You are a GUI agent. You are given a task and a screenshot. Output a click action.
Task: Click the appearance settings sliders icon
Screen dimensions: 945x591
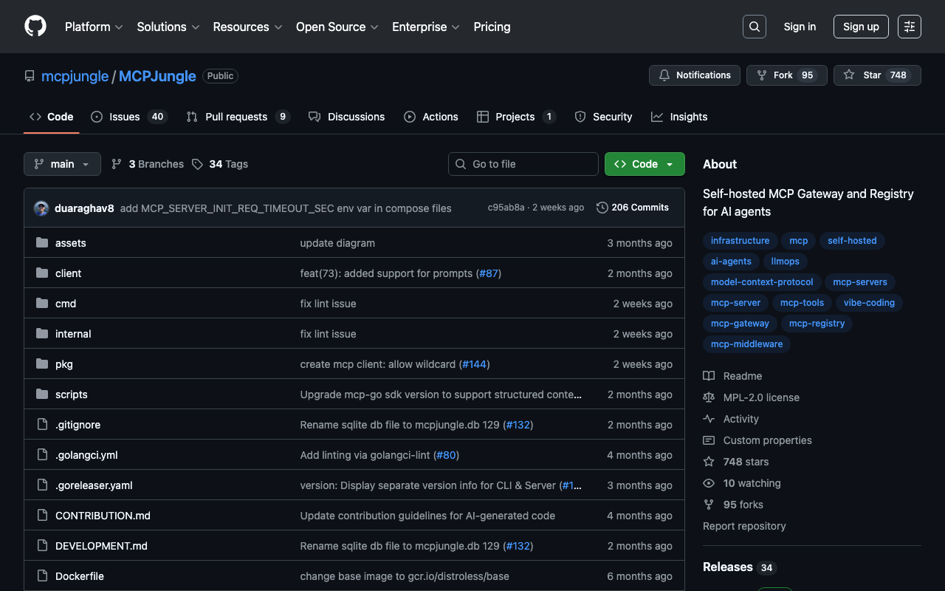click(909, 27)
